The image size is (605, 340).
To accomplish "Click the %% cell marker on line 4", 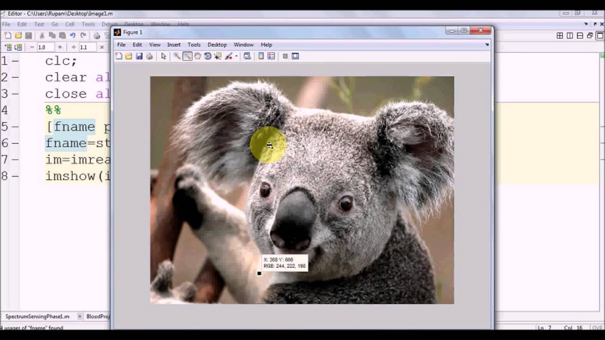I will coord(53,110).
